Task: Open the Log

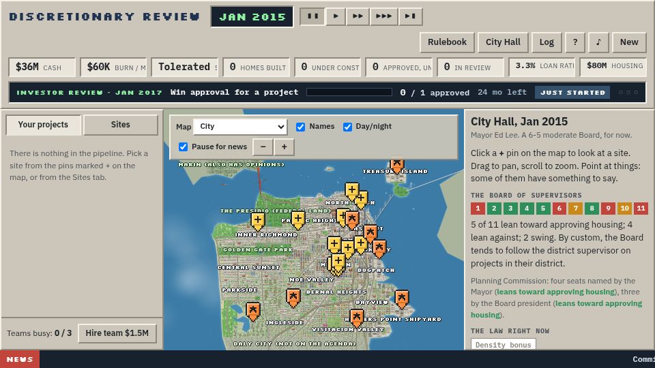Action: coord(547,42)
